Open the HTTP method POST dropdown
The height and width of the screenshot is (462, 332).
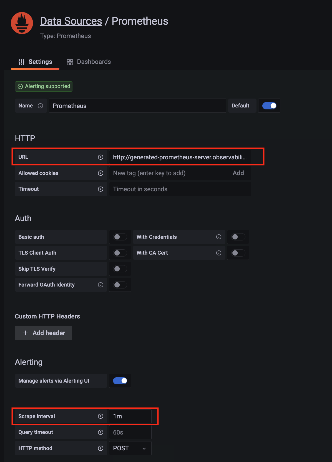click(130, 448)
